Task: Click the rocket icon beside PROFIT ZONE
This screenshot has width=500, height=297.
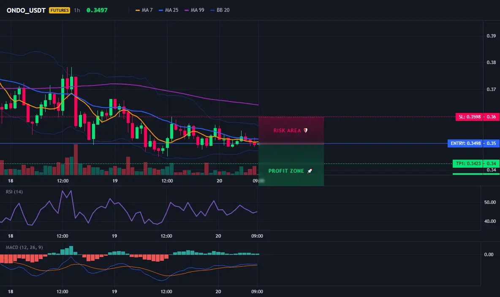Action: point(310,171)
